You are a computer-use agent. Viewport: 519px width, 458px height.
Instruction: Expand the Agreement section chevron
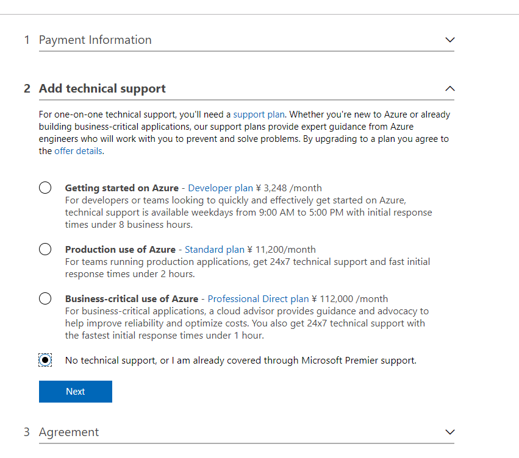pyautogui.click(x=450, y=432)
